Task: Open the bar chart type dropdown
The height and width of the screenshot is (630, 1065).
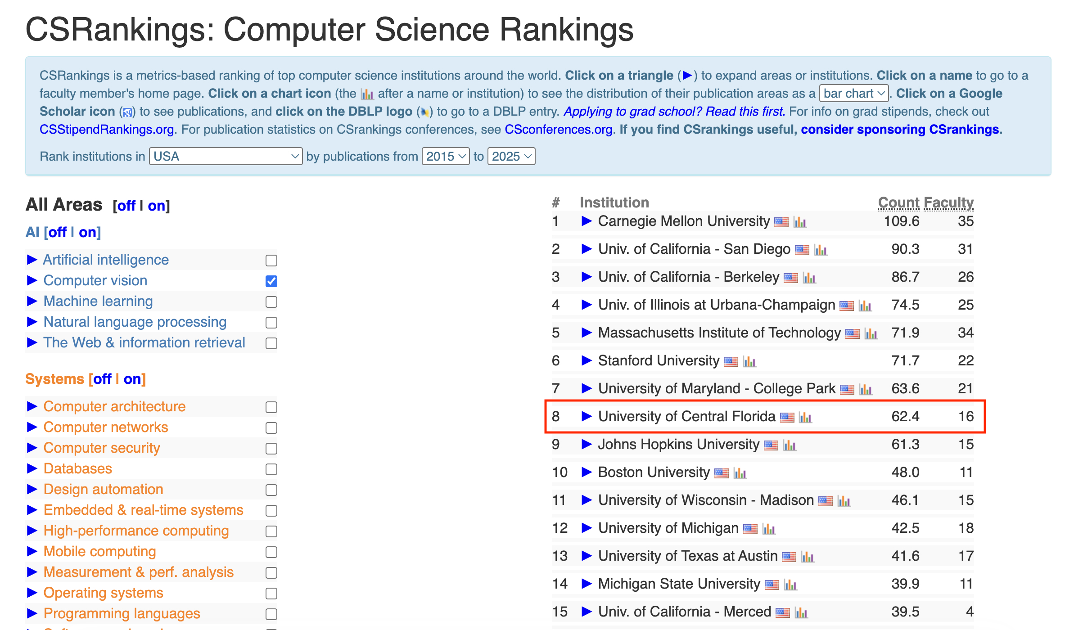Action: [x=854, y=93]
